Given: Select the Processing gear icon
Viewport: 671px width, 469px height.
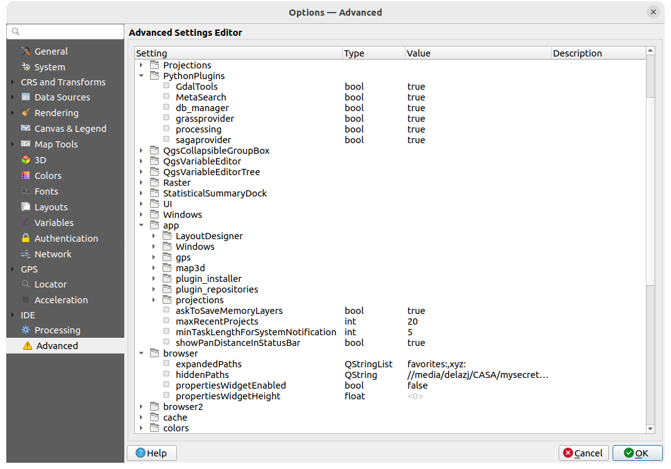Looking at the screenshot, I should [x=25, y=330].
